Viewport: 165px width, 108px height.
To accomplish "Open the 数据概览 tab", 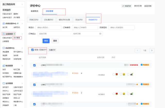I will (x=34, y=11).
